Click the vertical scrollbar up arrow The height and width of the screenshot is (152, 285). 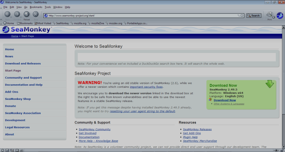tap(283, 27)
